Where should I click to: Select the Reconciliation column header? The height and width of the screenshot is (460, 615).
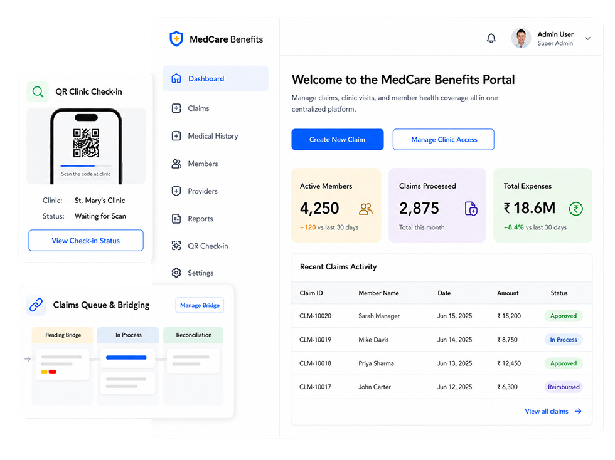193,335
